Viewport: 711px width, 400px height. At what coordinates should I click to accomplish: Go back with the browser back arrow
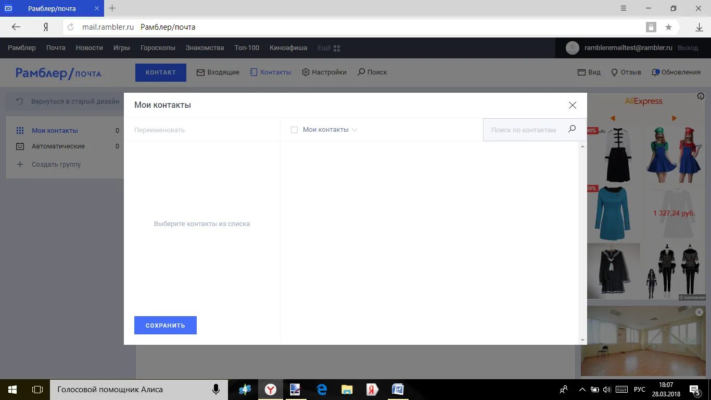click(16, 27)
